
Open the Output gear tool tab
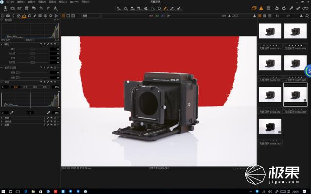(51, 16)
